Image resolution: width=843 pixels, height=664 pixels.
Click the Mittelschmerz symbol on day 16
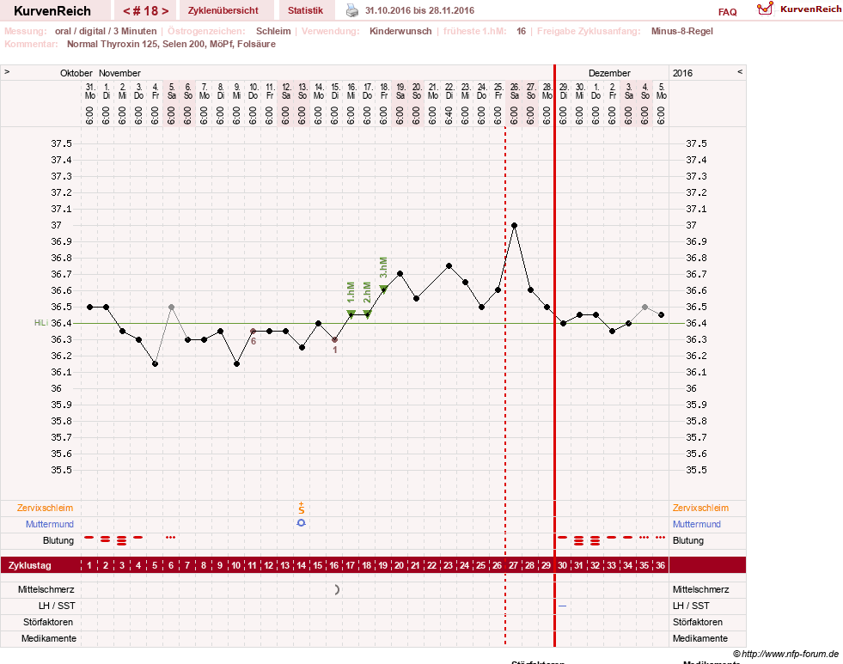pos(337,590)
